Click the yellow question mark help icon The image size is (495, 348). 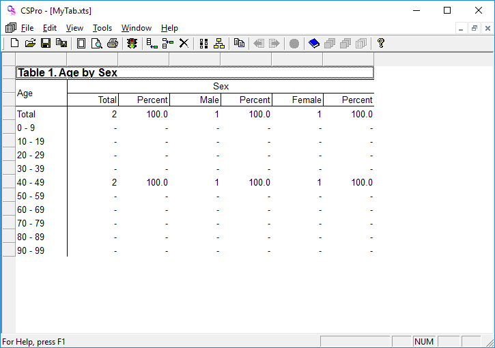tap(381, 43)
